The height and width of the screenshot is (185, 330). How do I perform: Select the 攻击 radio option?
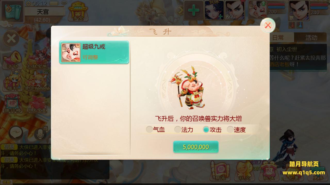[x=212, y=130]
